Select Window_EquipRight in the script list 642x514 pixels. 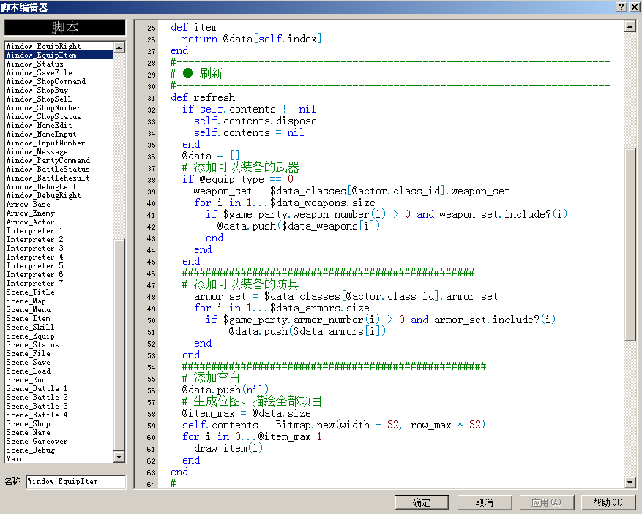pyautogui.click(x=59, y=46)
